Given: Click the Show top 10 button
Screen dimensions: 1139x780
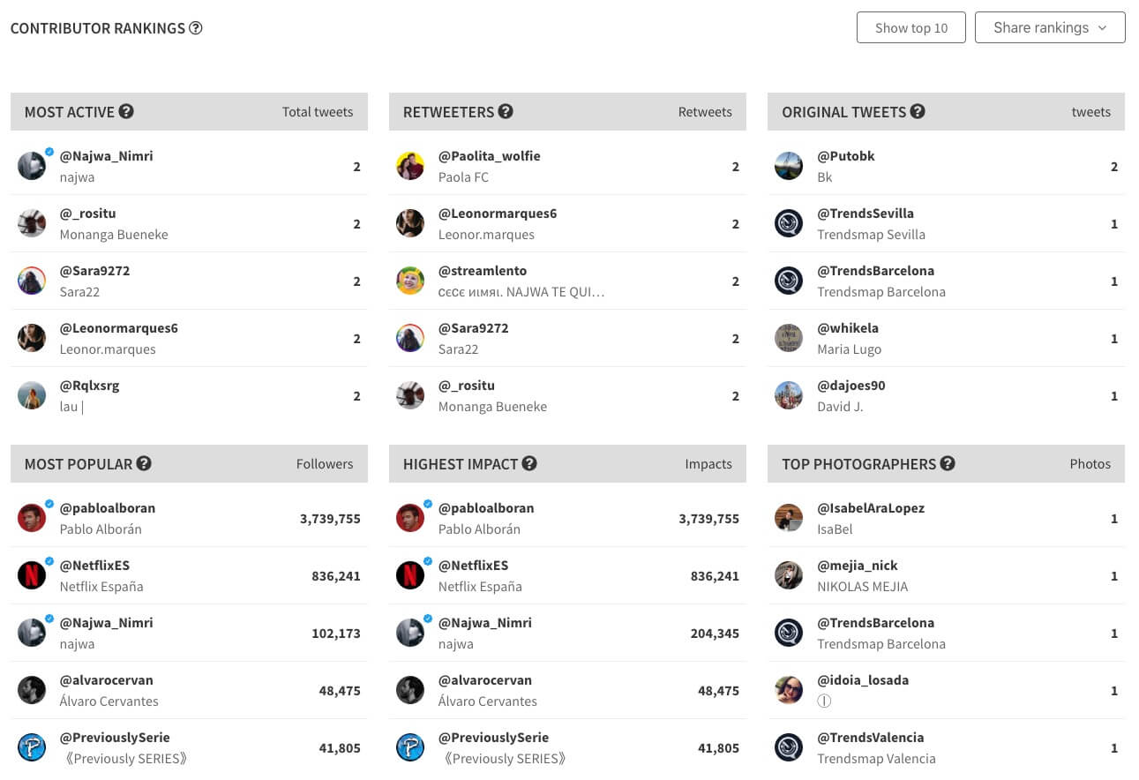Looking at the screenshot, I should (x=910, y=27).
